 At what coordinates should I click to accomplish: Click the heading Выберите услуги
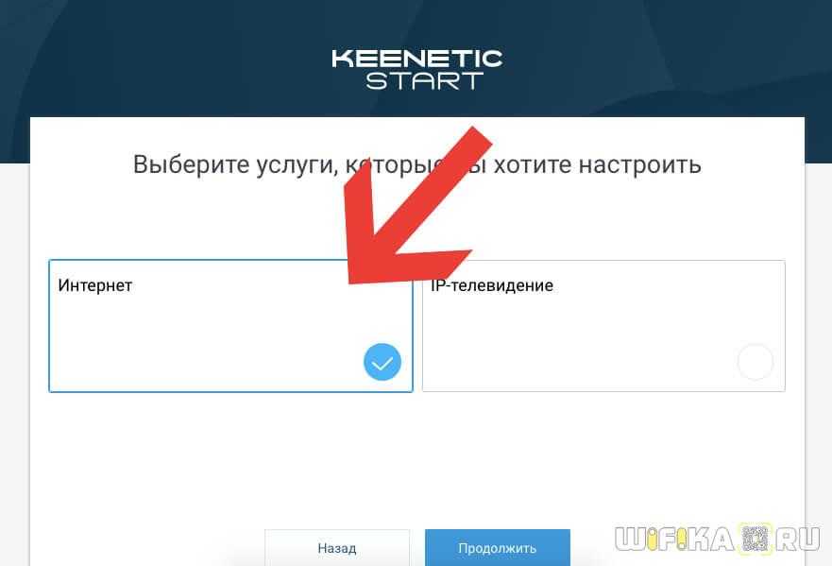417,164
